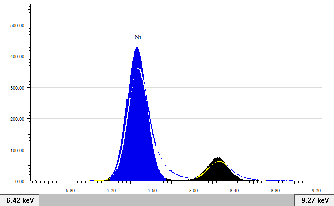334x206 pixels.
Task: Click the 200.00 y-axis label
Action: pos(17,119)
